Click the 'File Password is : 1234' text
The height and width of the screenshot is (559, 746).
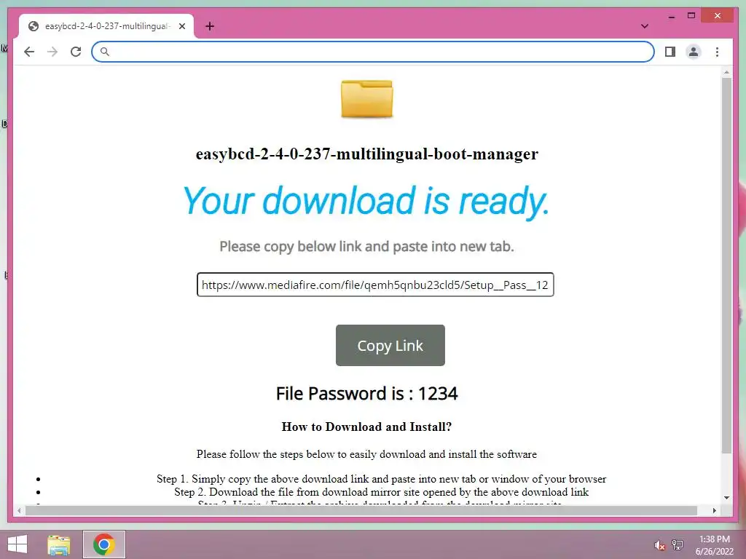[x=367, y=394]
